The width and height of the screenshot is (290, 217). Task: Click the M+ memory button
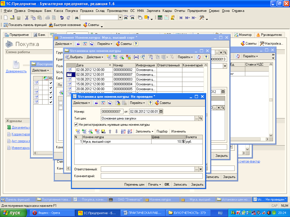tap(187, 18)
